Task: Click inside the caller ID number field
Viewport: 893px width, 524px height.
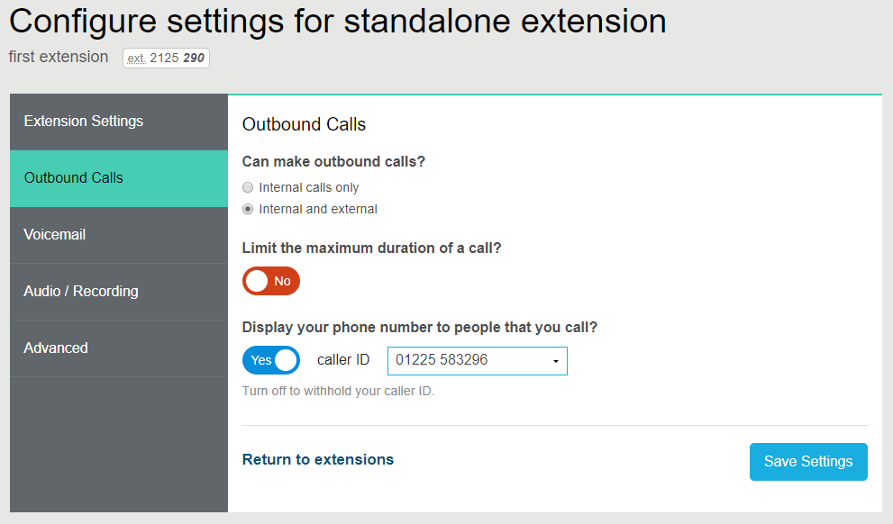Action: [460, 360]
